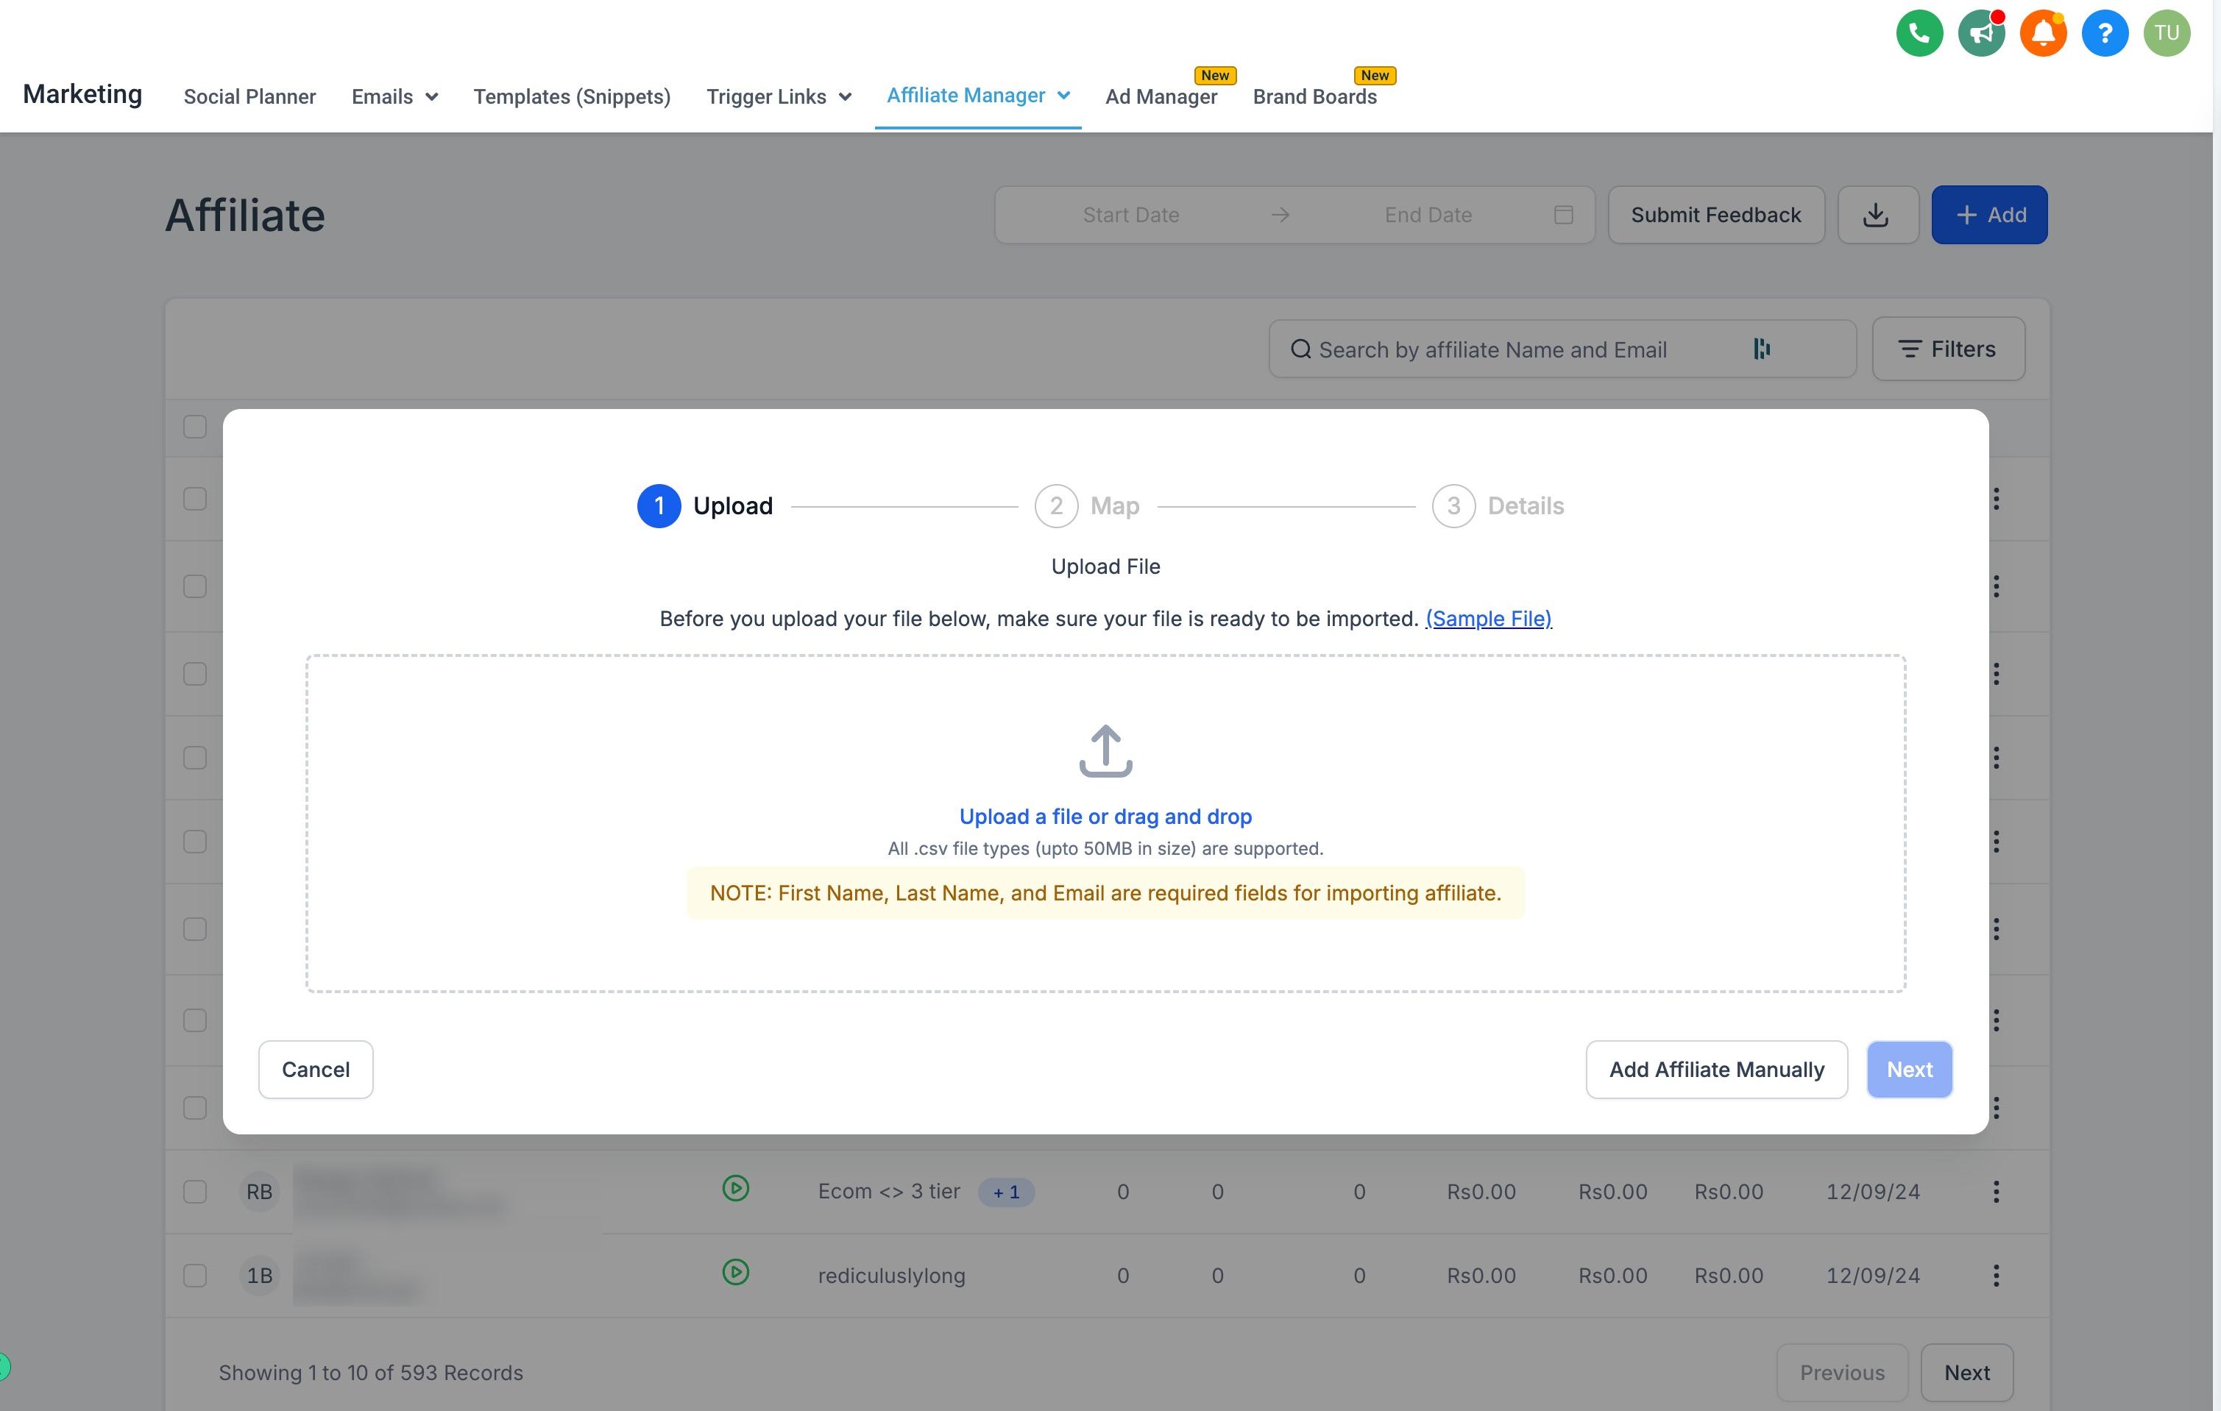Click the download export icon button
This screenshot has width=2221, height=1411.
(1877, 215)
